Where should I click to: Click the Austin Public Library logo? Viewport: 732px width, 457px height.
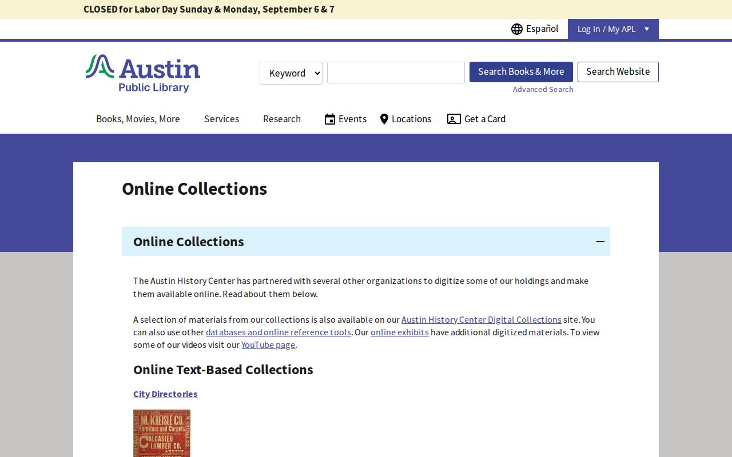(x=143, y=74)
